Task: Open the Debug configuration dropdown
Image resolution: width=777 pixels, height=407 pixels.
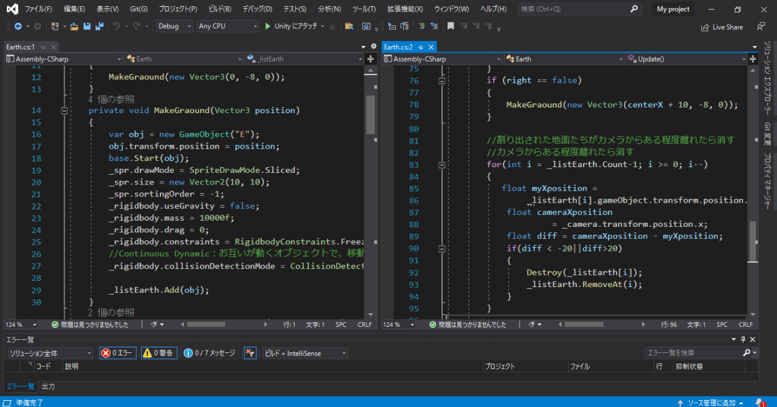Action: (x=175, y=26)
